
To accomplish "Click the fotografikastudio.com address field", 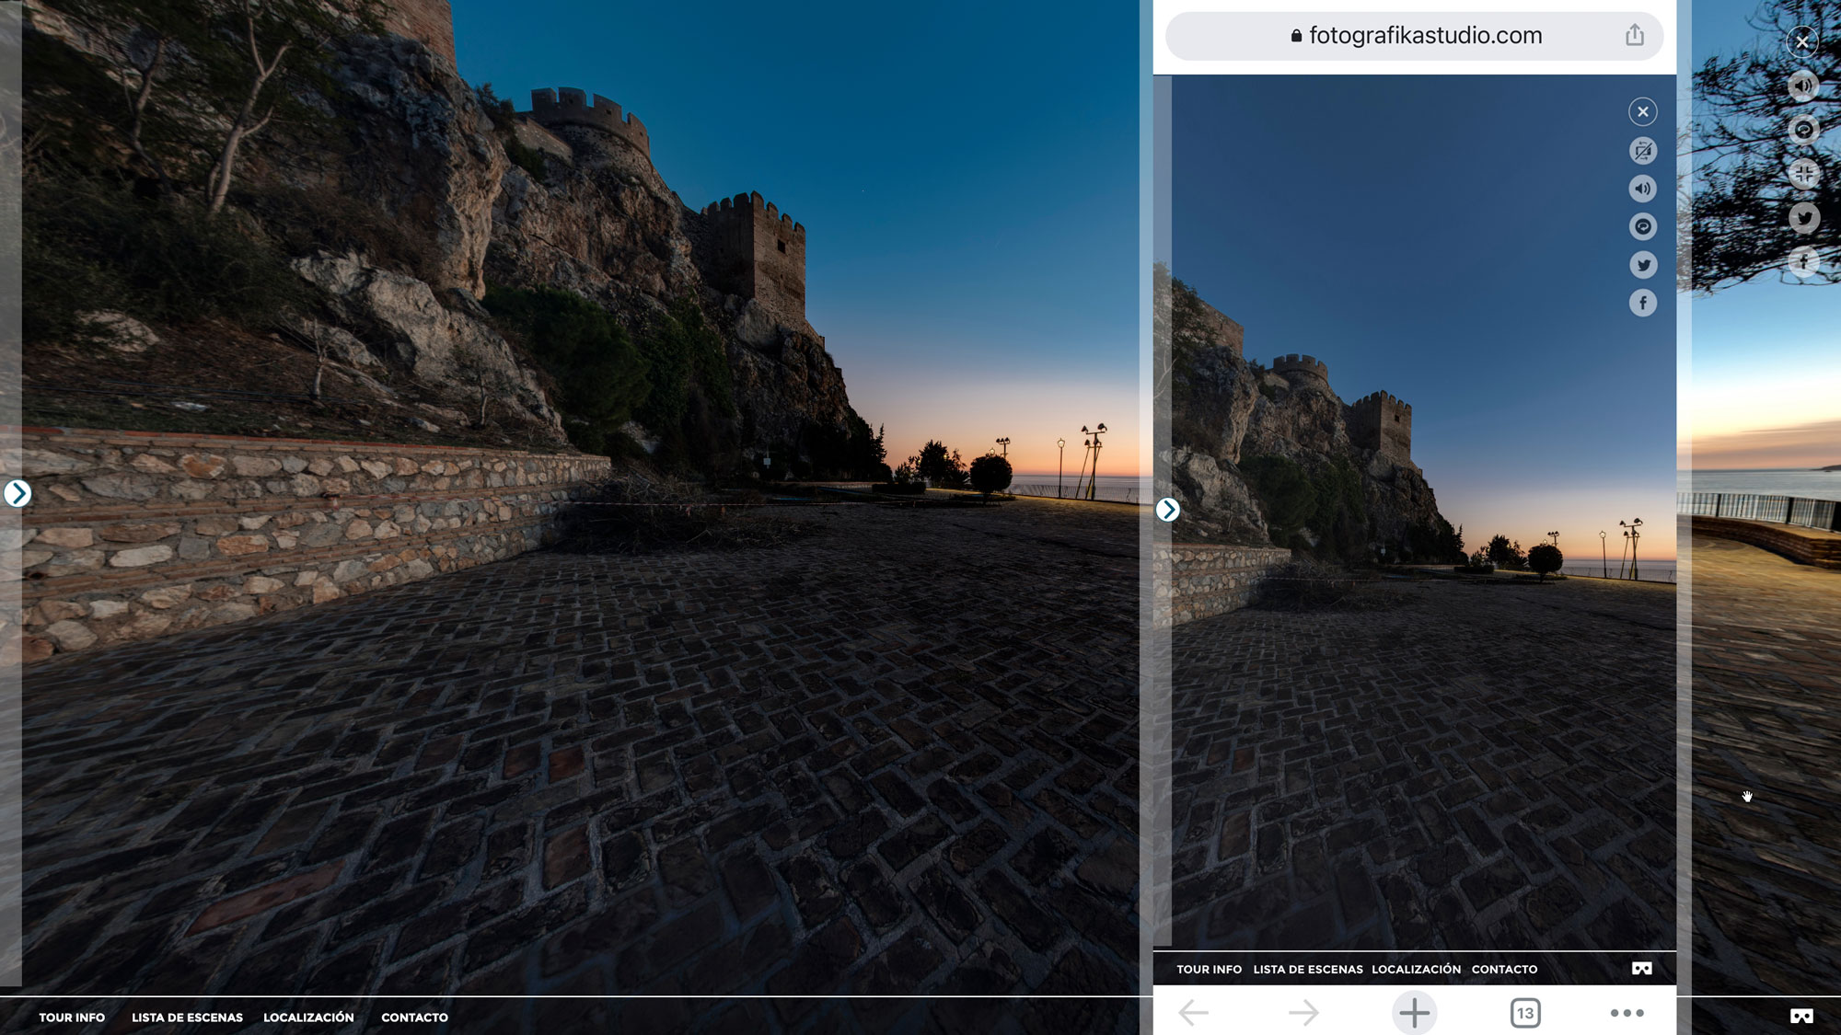I will click(x=1414, y=36).
